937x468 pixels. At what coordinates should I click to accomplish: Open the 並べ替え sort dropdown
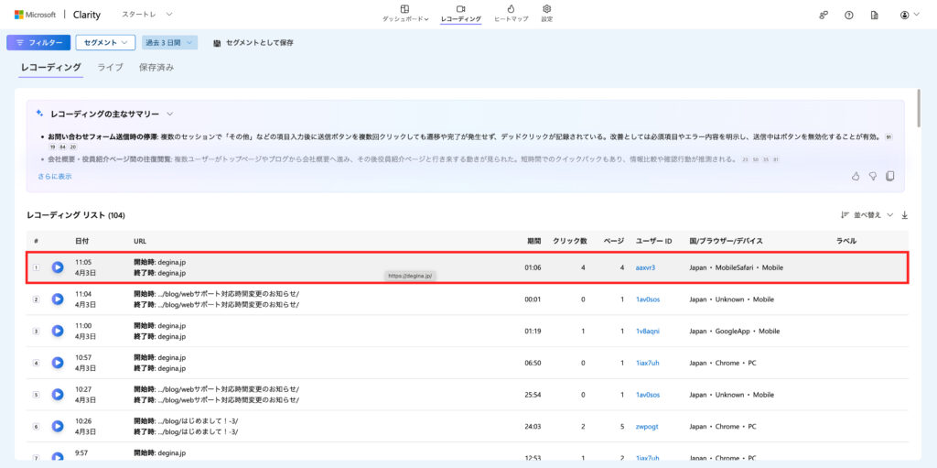tap(866, 215)
